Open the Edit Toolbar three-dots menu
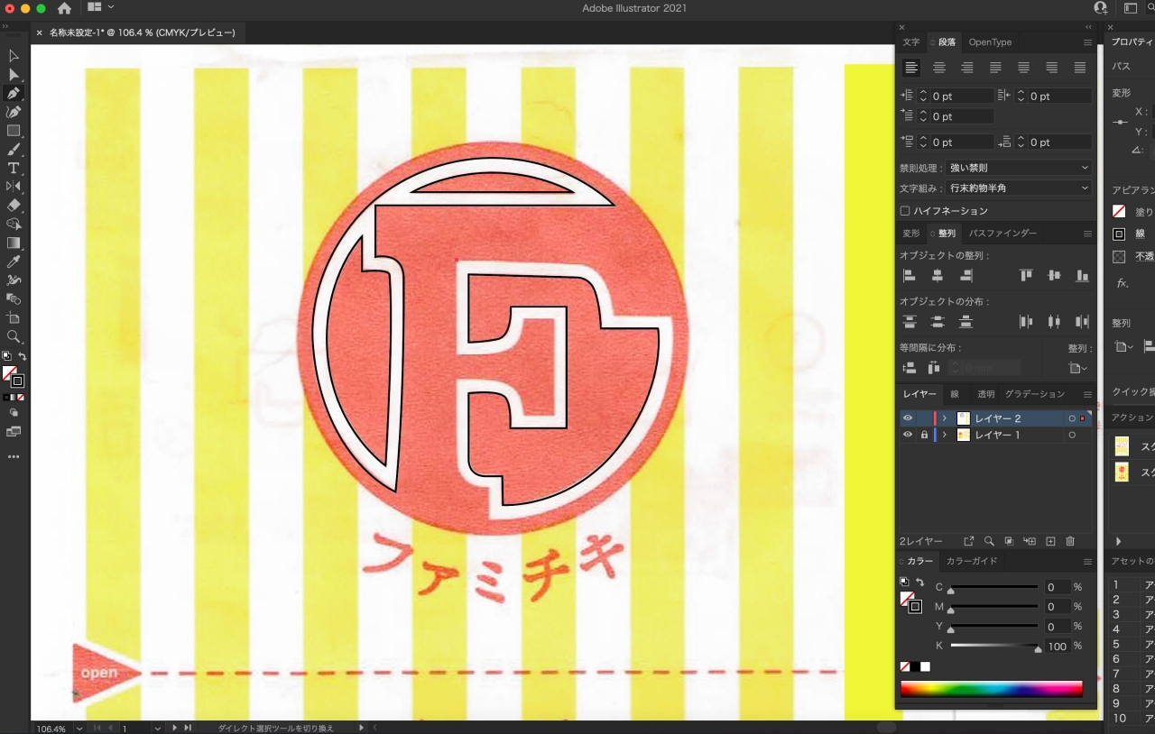Screen dimensions: 1155x734 (x=14, y=457)
